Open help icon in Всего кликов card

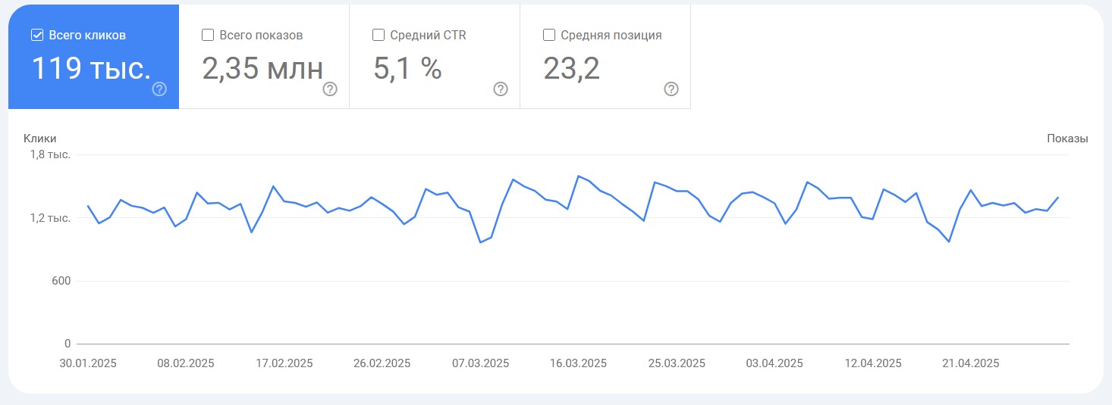click(159, 89)
